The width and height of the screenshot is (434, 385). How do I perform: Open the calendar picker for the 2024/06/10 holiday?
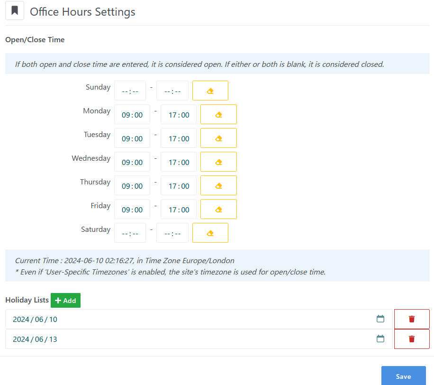380,319
